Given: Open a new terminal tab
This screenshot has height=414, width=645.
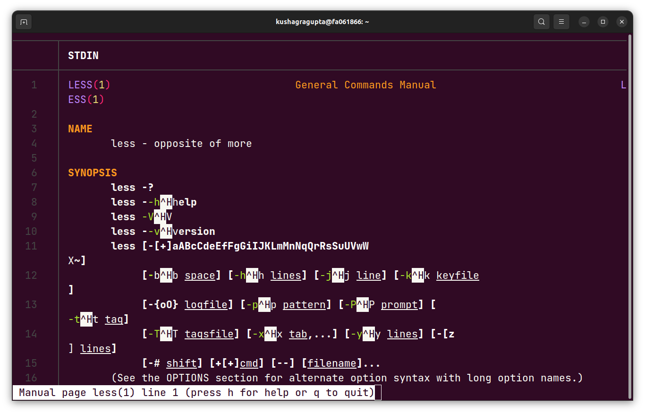Looking at the screenshot, I should coord(24,21).
